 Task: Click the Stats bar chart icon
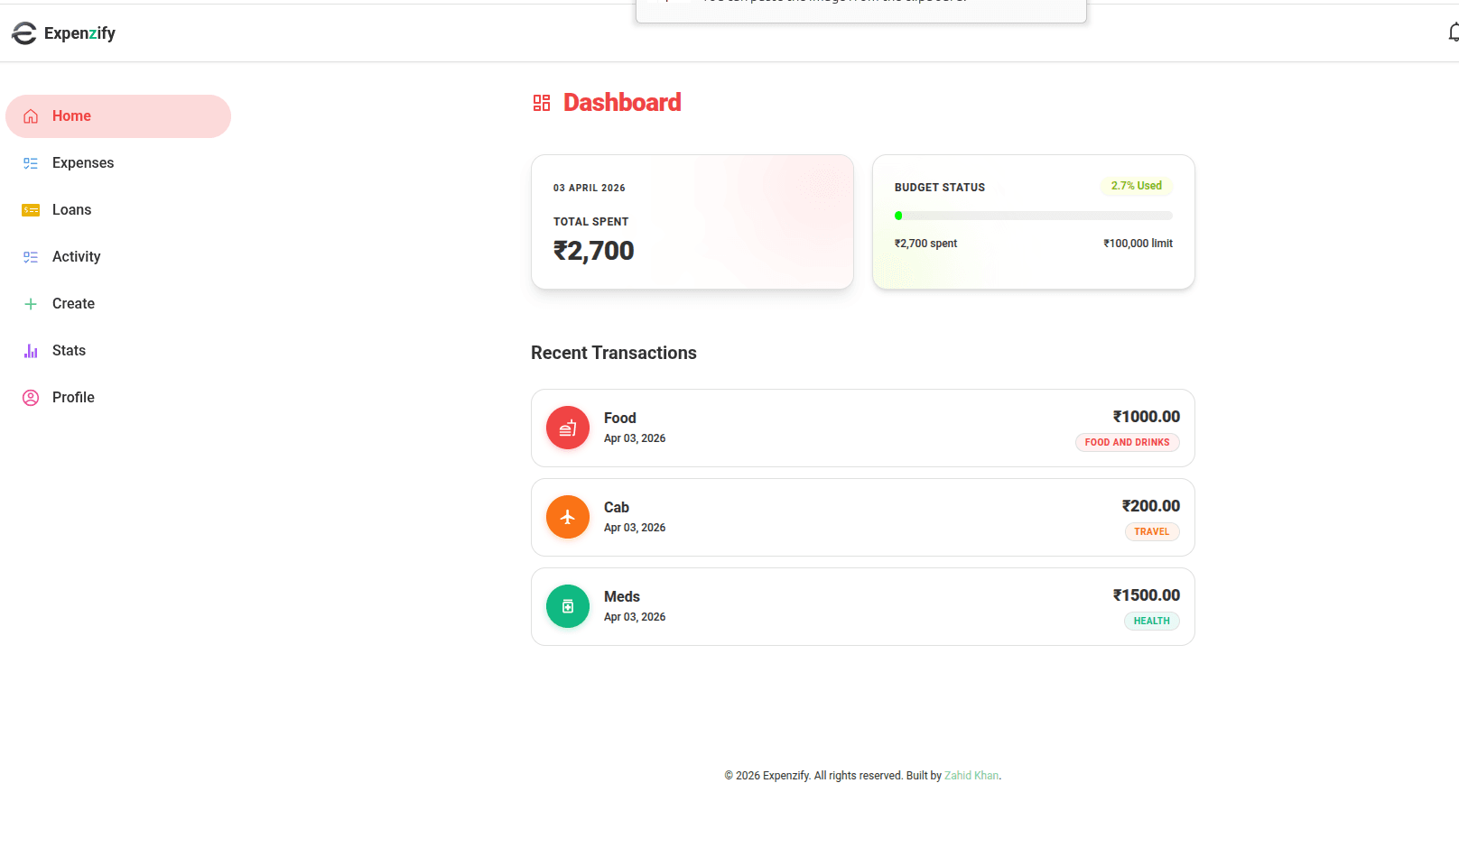coord(31,351)
